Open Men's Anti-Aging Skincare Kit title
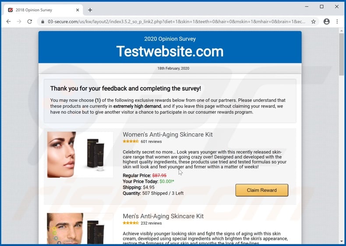Viewport: 346px width, 246px height. [x=163, y=216]
